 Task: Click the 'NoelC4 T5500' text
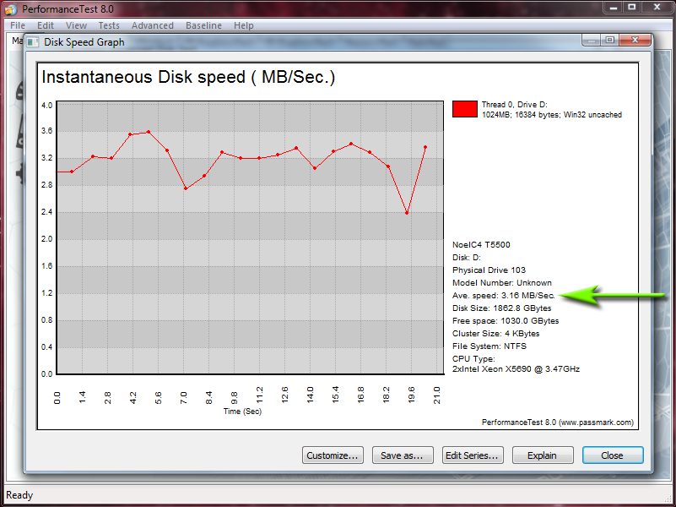click(x=481, y=245)
